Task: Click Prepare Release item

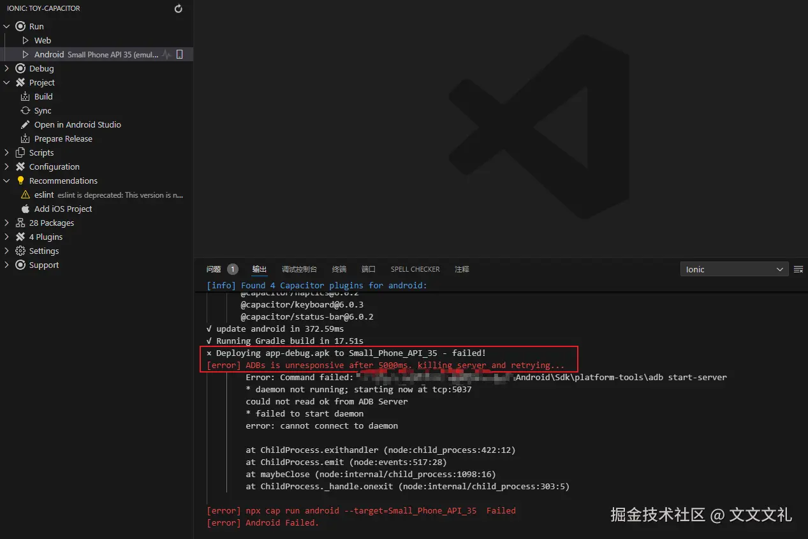Action: (63, 138)
